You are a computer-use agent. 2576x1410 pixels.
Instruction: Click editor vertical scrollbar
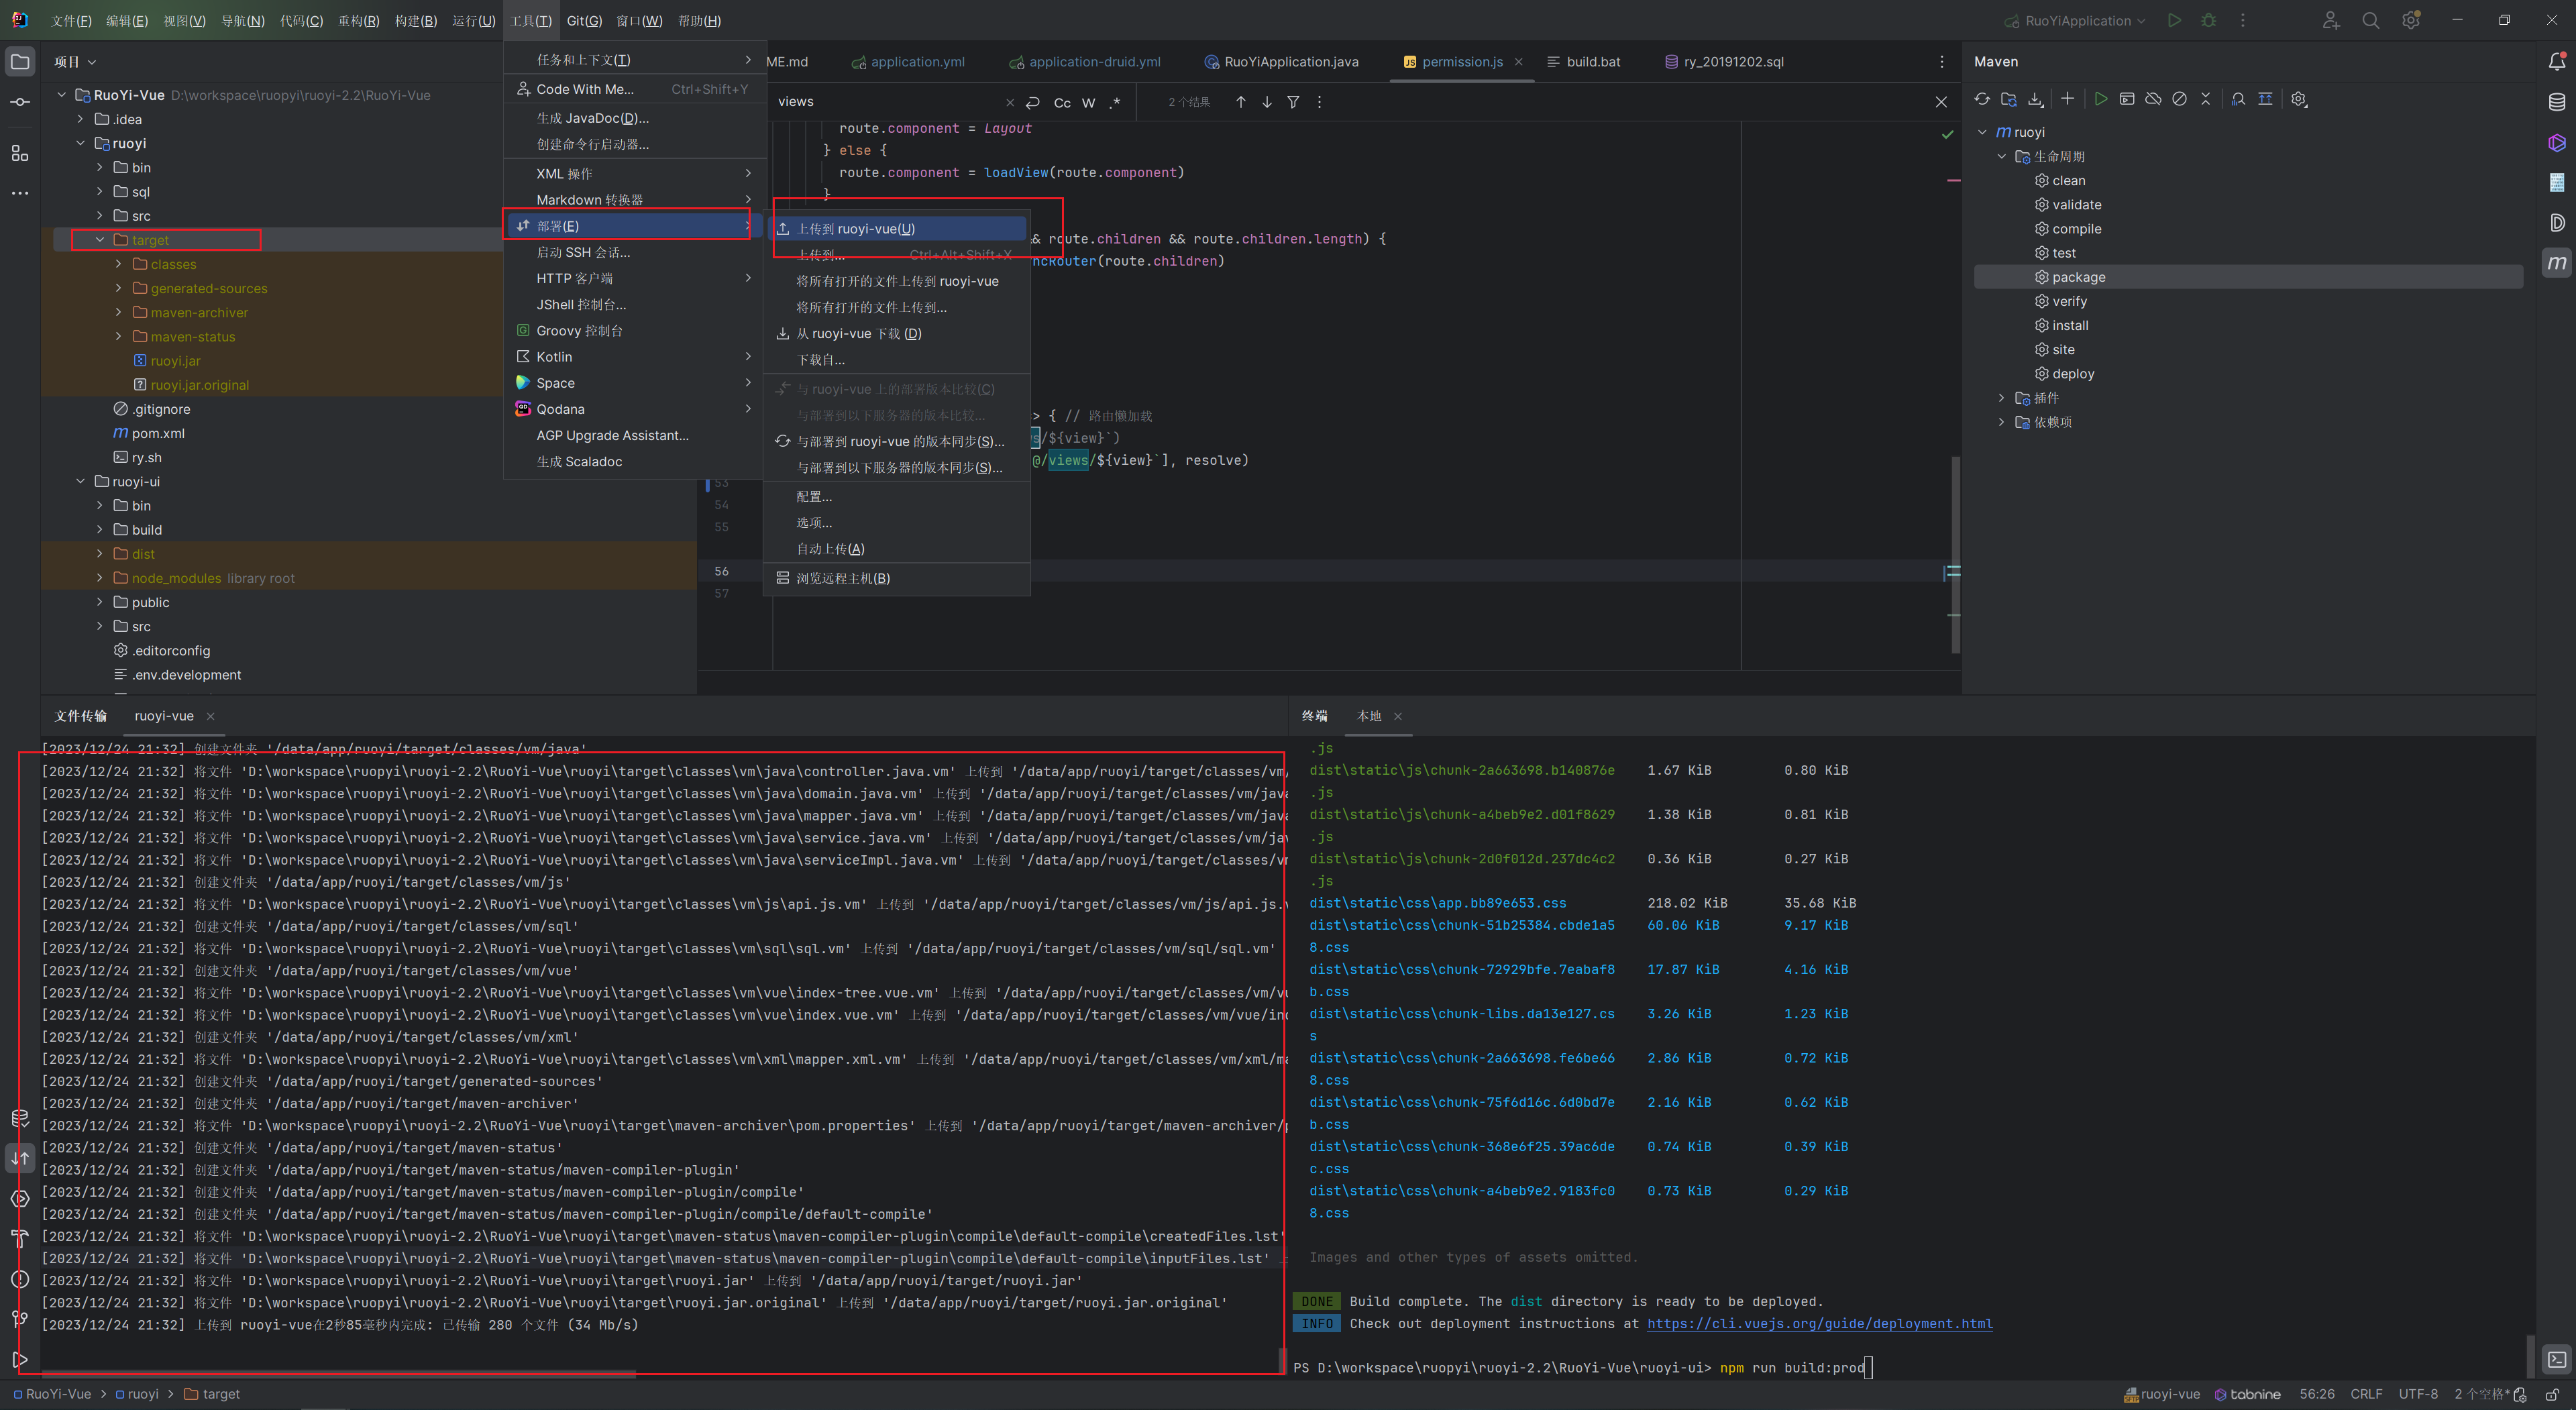click(x=1955, y=555)
